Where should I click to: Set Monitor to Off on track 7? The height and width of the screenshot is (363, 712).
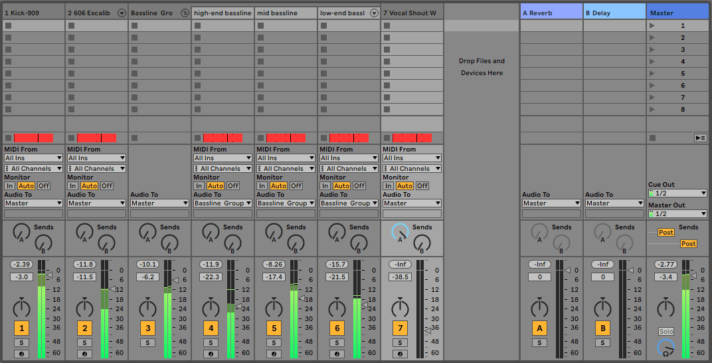(422, 185)
